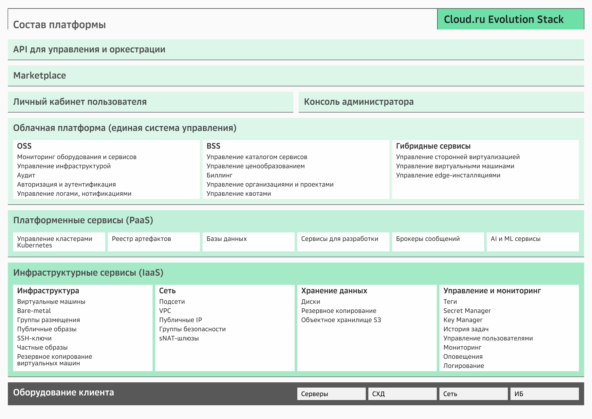Screen dimensions: 592x419
Task: Click the 'Теги' entry
Action: [450, 302]
